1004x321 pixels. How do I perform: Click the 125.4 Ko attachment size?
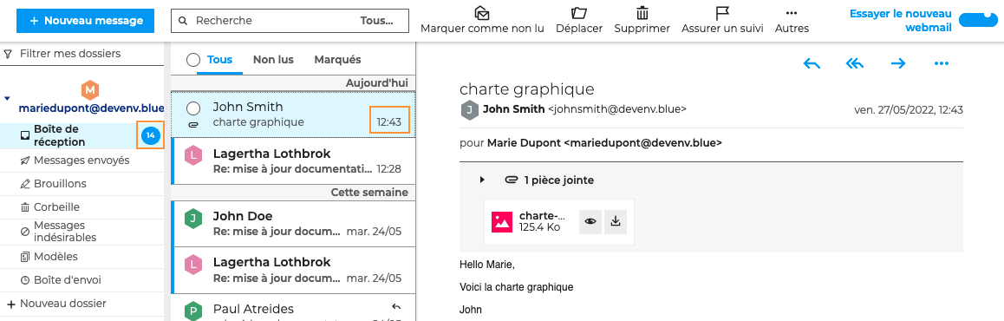coord(540,226)
